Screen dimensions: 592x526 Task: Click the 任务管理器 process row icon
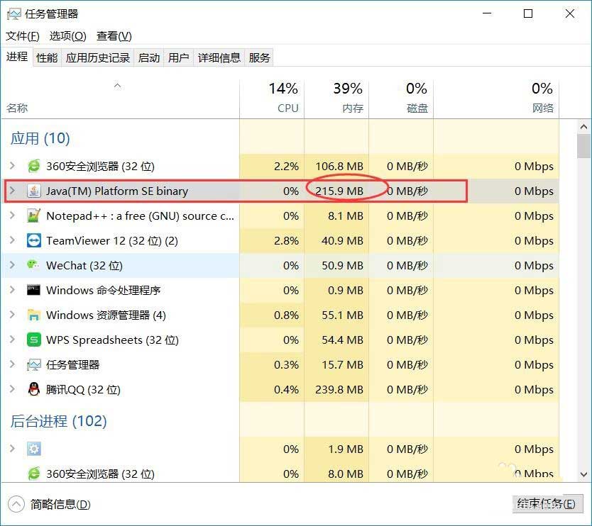[33, 364]
